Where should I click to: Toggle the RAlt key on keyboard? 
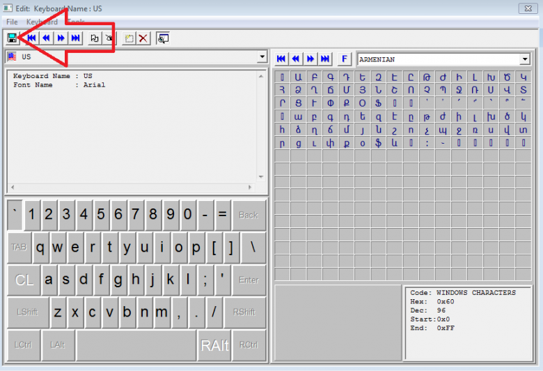point(214,345)
